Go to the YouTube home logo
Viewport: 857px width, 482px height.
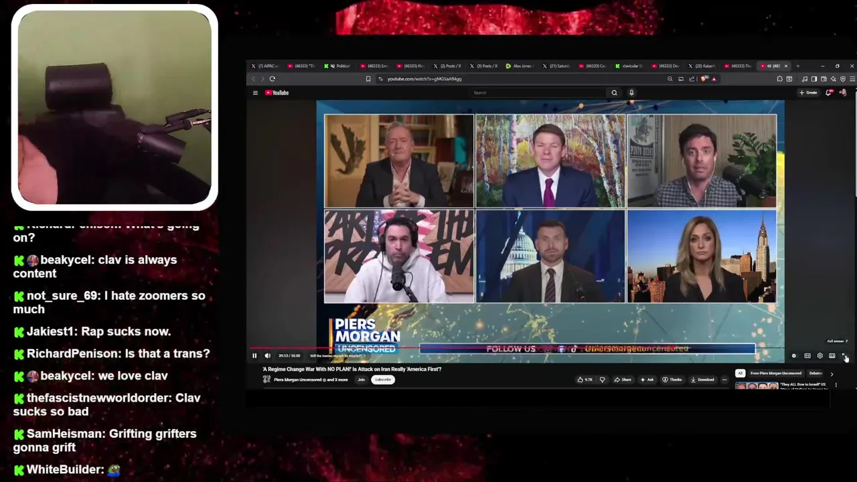[277, 92]
